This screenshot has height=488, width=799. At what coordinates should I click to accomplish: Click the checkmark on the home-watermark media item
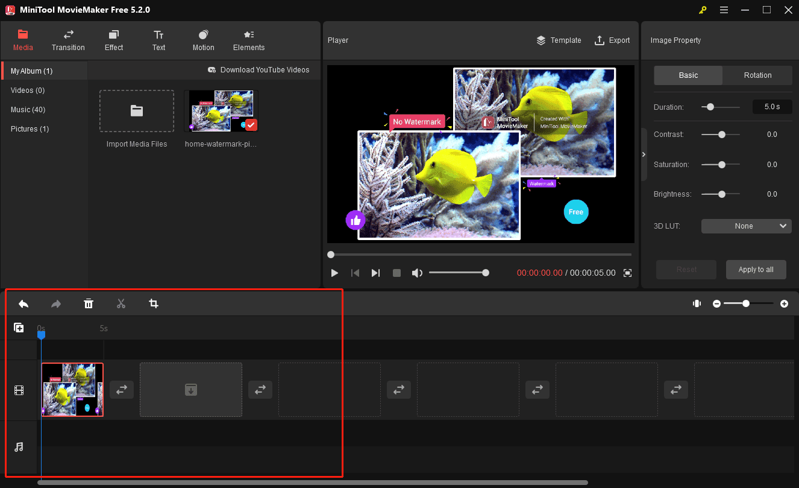pyautogui.click(x=251, y=125)
